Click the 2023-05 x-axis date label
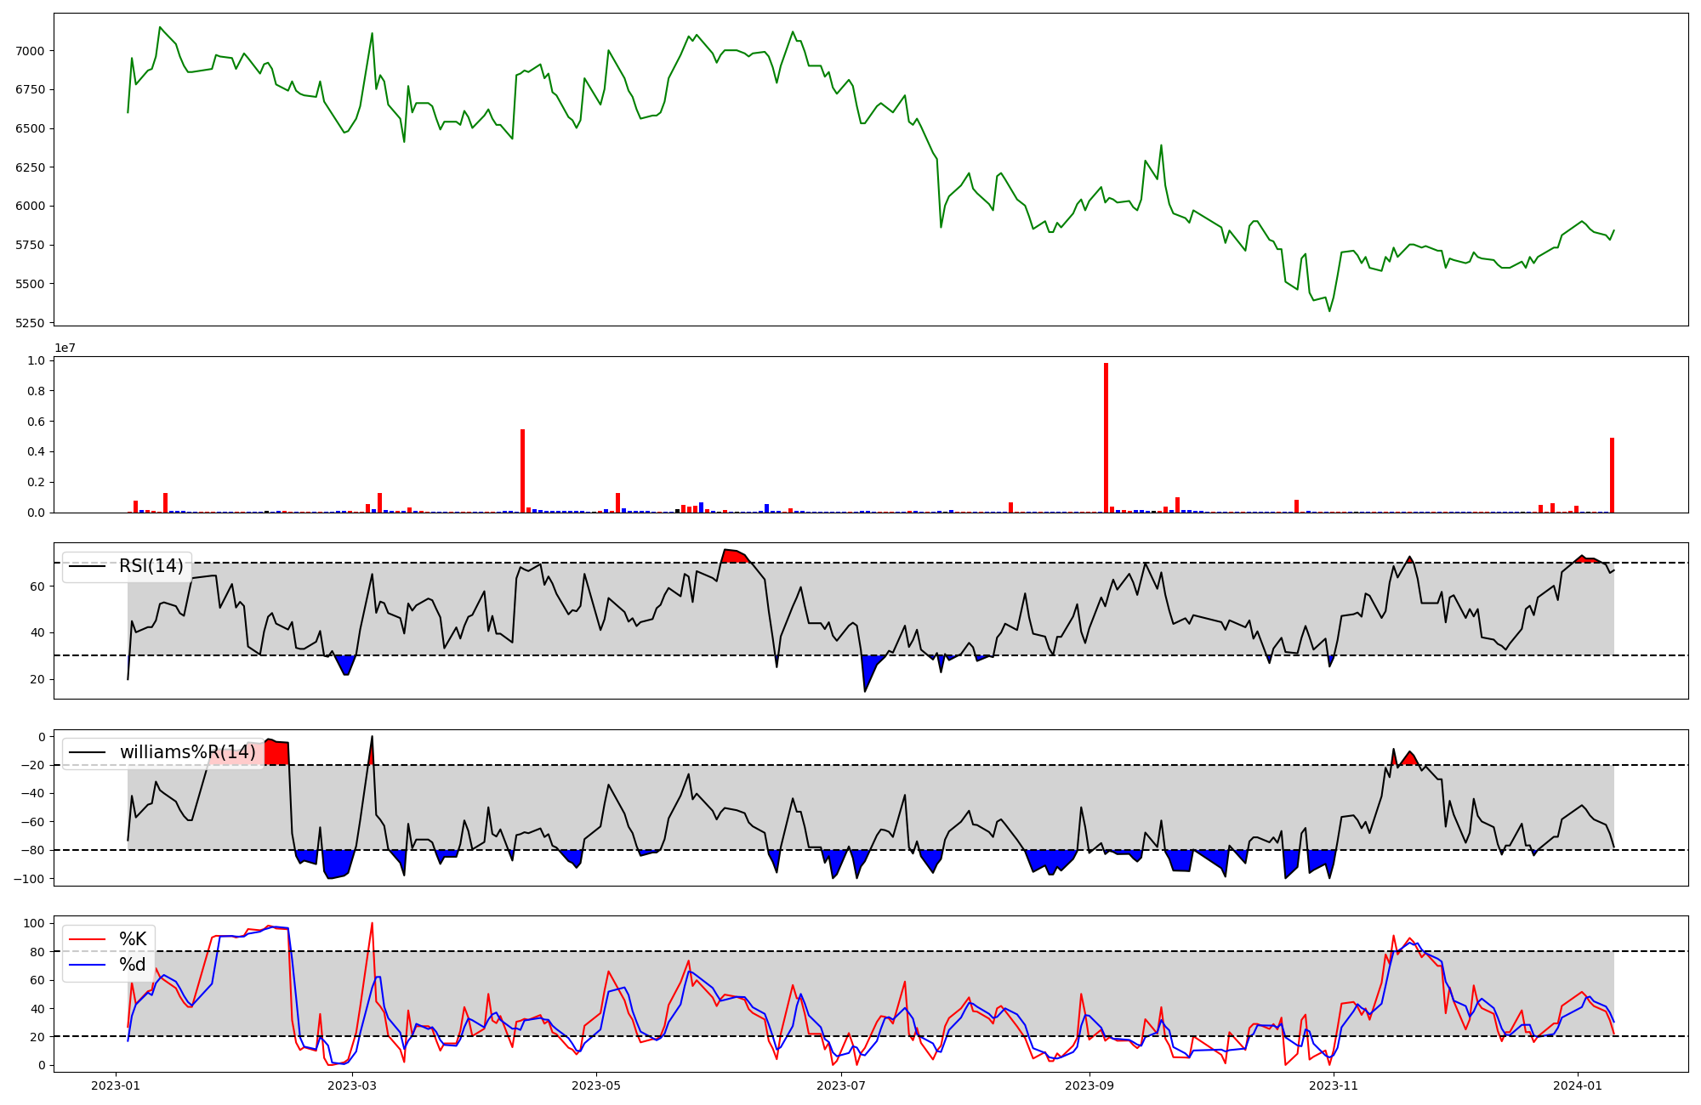The height and width of the screenshot is (1105, 1701). 596,1085
